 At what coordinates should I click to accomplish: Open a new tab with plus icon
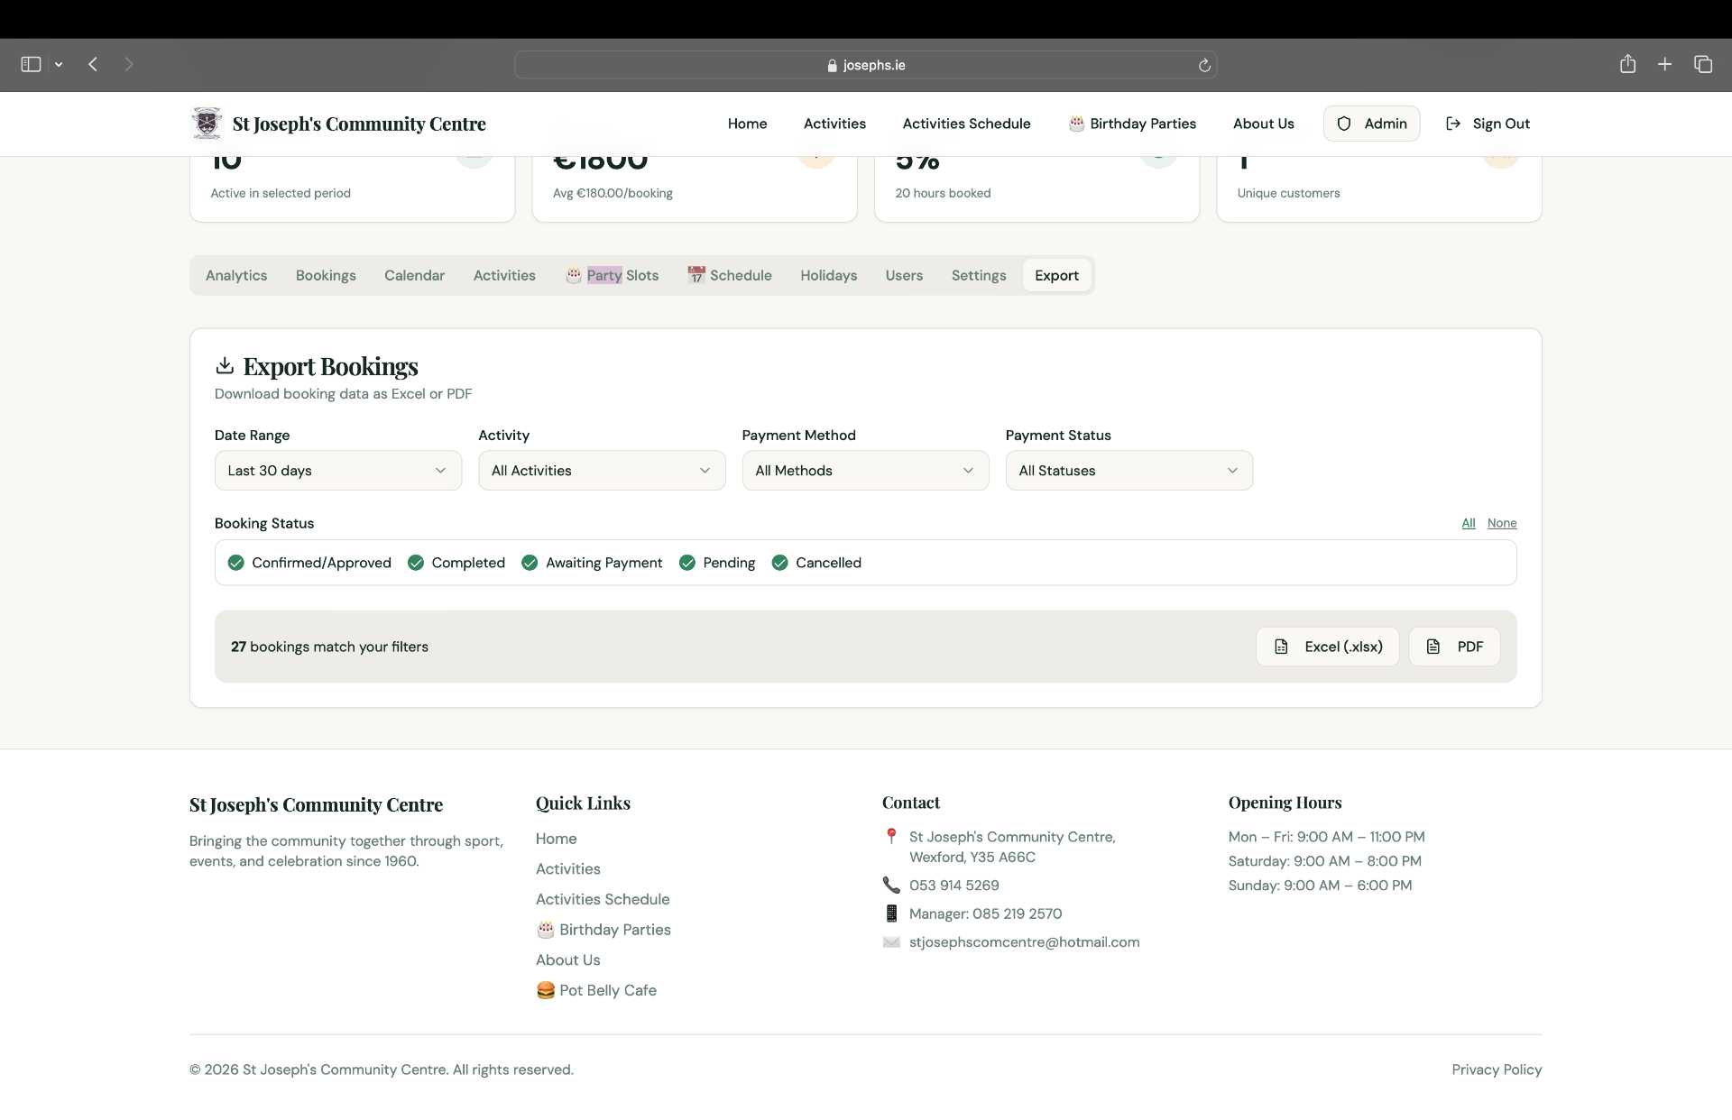[1664, 64]
